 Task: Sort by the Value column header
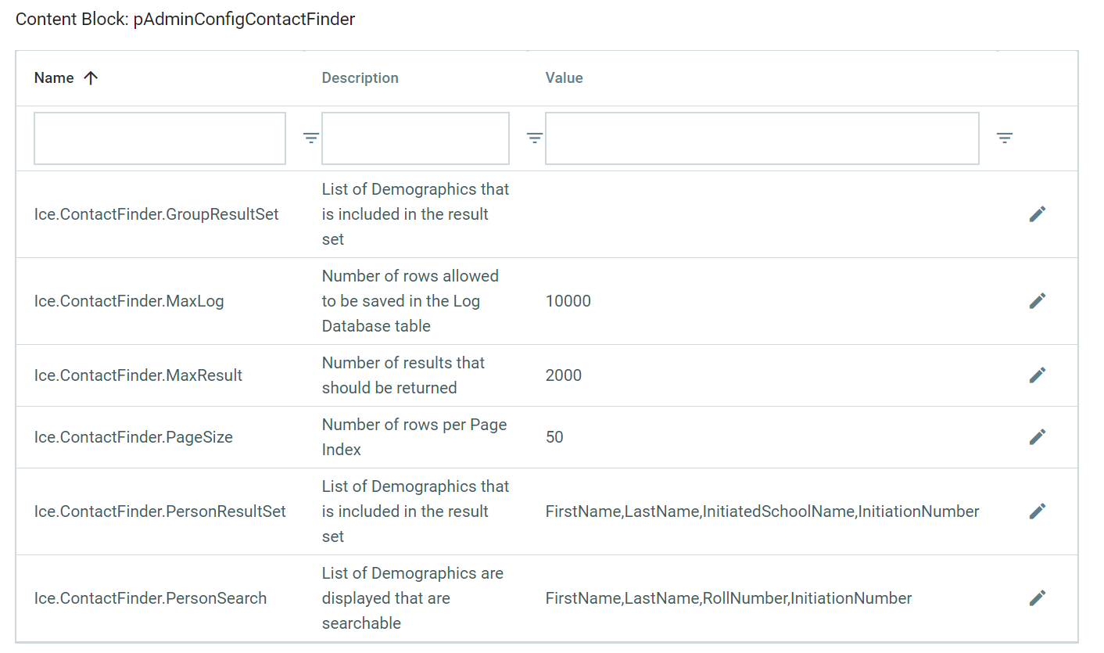564,78
